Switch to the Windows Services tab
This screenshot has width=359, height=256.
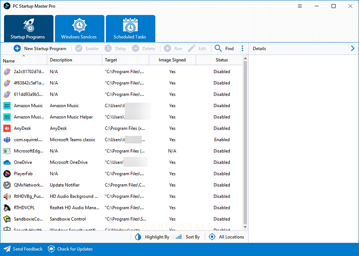click(x=79, y=29)
